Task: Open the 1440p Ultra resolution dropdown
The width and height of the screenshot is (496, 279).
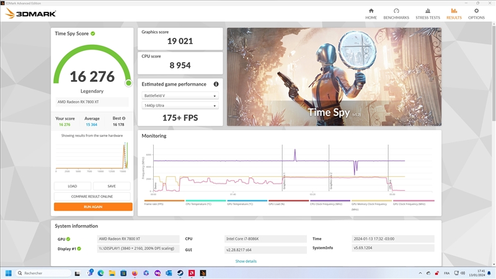Action: (180, 106)
